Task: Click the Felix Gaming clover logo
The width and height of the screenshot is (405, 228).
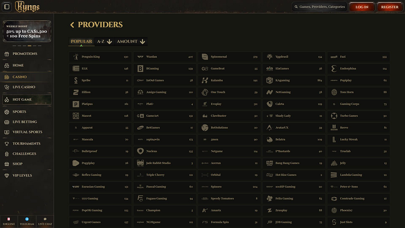Action: click(x=269, y=198)
